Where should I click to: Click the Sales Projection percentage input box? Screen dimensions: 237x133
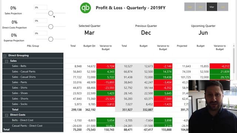pyautogui.click(x=40, y=7)
